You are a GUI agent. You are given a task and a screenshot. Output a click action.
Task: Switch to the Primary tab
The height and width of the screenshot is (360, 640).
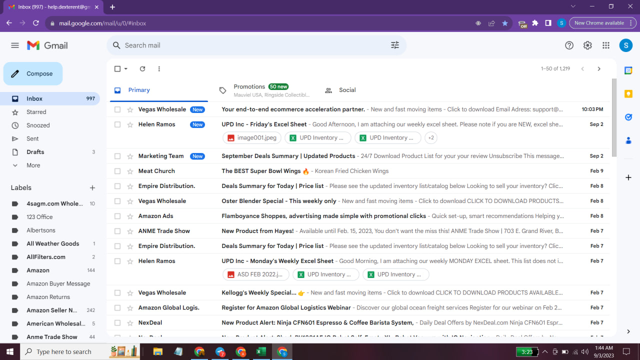(x=158, y=90)
